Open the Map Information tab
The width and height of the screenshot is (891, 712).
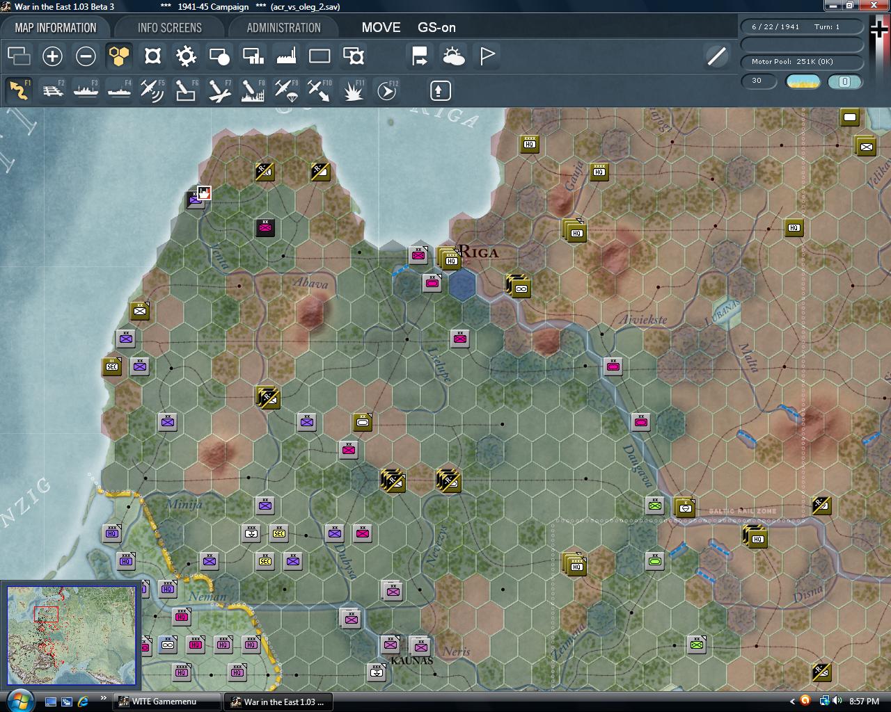click(x=56, y=28)
